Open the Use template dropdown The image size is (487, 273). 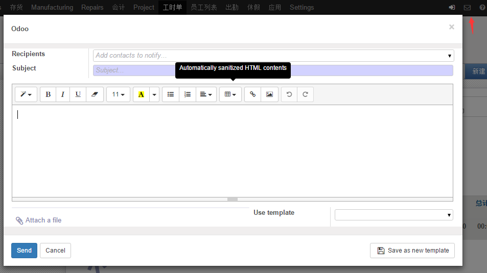click(393, 215)
